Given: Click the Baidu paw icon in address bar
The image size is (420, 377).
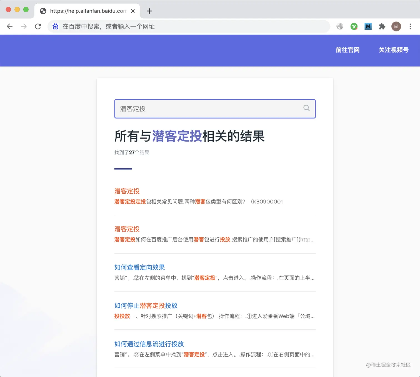Looking at the screenshot, I should 55,26.
